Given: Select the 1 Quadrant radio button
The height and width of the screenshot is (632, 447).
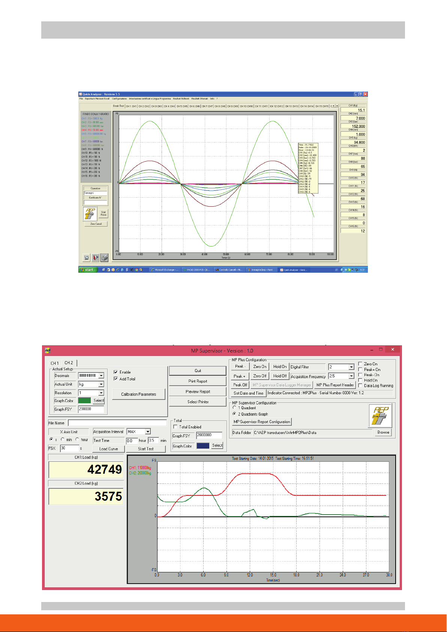Looking at the screenshot, I should coord(235,408).
